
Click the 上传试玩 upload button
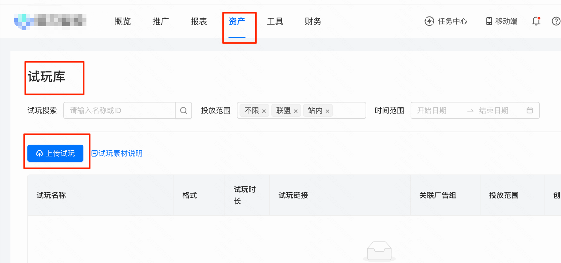pos(55,153)
